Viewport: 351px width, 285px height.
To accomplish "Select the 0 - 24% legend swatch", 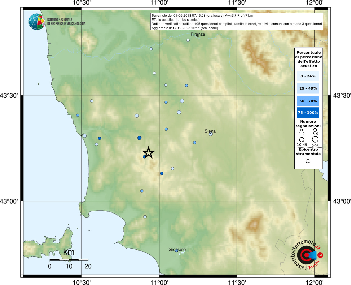I will coord(308,76).
